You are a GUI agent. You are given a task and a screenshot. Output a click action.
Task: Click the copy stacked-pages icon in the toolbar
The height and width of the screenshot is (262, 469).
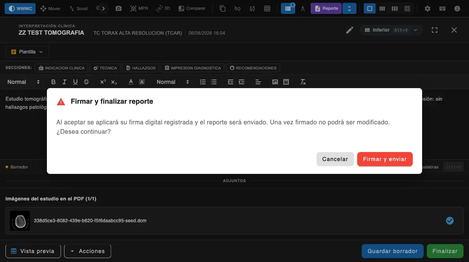223,8
